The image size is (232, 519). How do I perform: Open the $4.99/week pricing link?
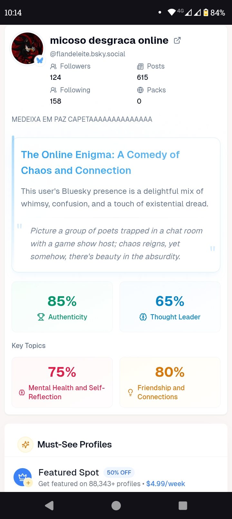(x=166, y=484)
